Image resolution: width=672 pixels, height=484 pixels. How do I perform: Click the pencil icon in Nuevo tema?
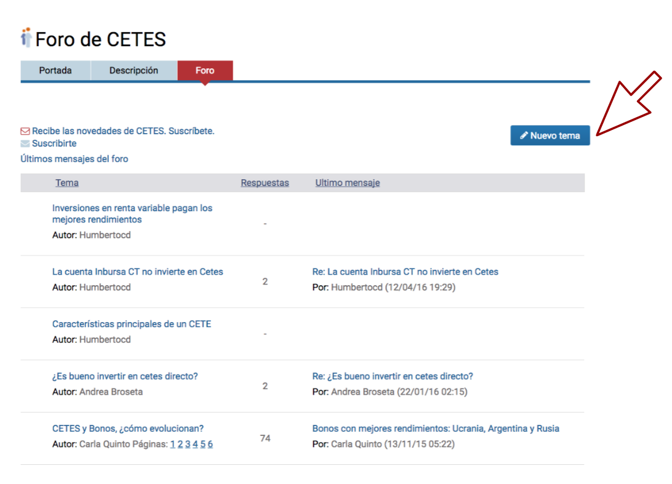pos(524,135)
